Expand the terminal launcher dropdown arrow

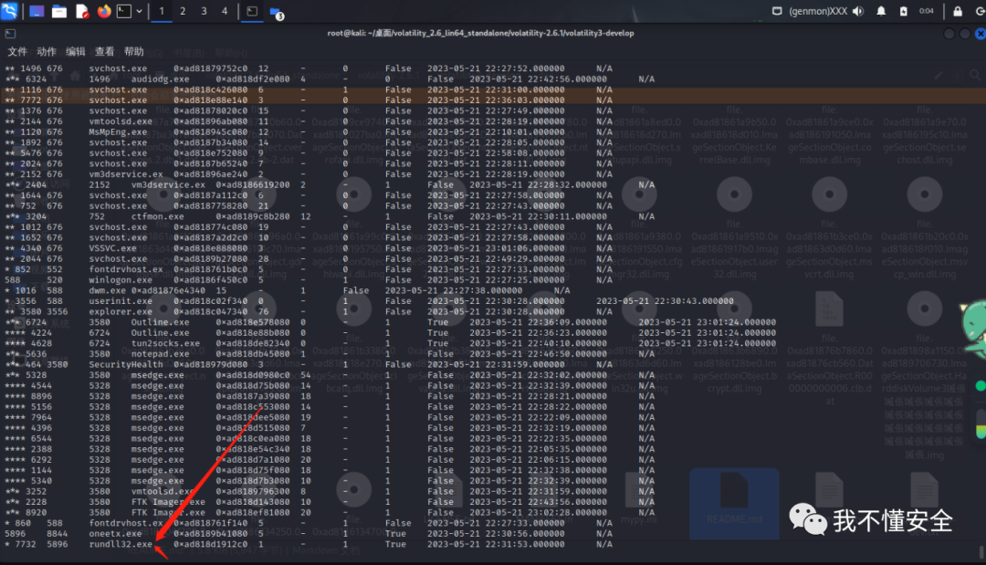pyautogui.click(x=139, y=11)
